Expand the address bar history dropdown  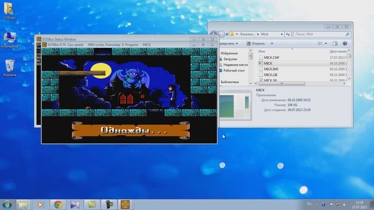[282, 34]
